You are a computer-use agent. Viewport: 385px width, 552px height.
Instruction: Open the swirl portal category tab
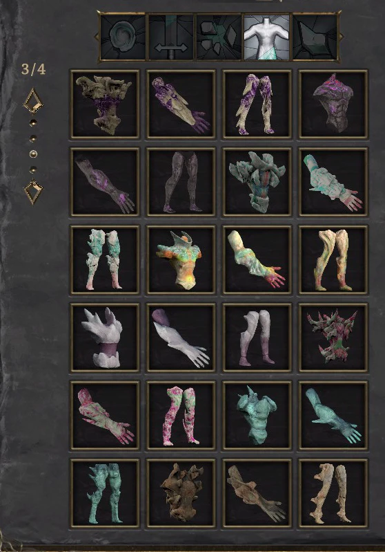123,37
